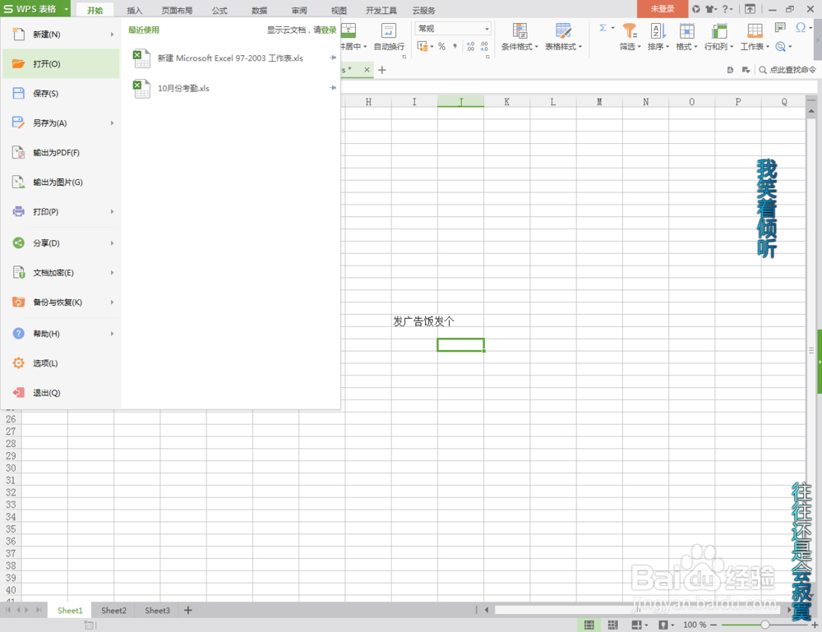This screenshot has height=632, width=822.
Task: Choose Exit (退出) in file menu
Action: tap(61, 393)
